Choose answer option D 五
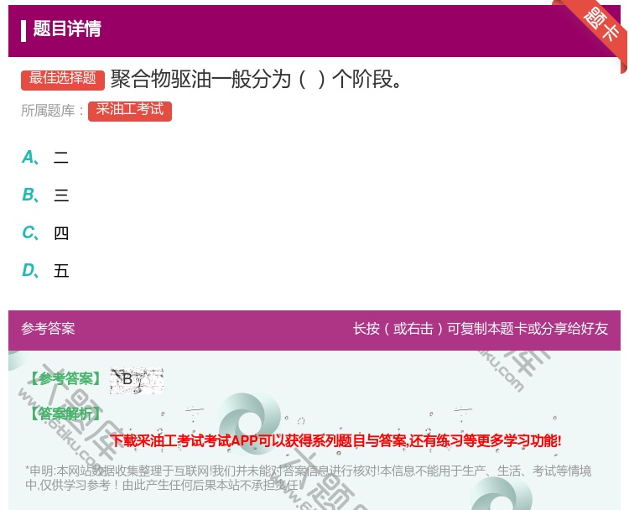Viewport: 629px width, 510px height. click(45, 270)
